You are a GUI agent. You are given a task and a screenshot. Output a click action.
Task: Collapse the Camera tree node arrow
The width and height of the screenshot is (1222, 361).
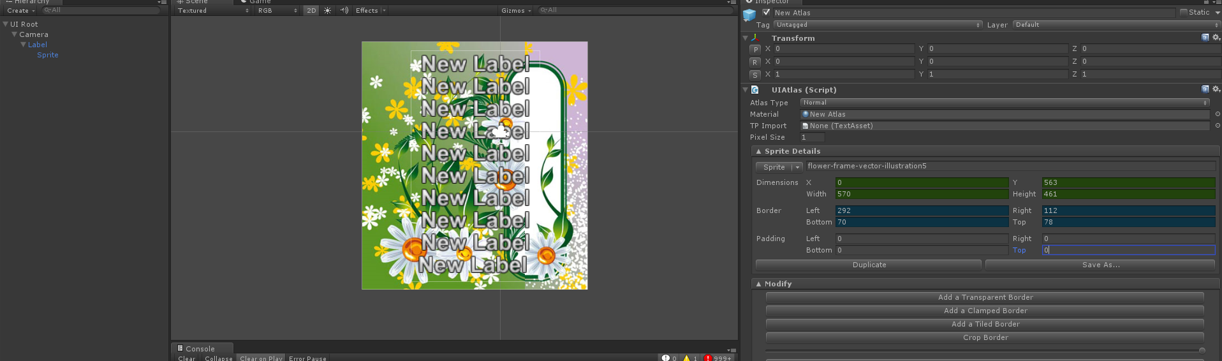pos(14,34)
